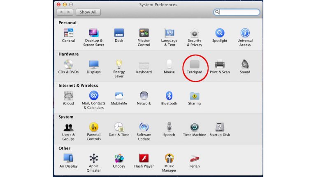Open the search magnifier dropdown
The width and height of the screenshot is (316, 177).
pos(217,12)
